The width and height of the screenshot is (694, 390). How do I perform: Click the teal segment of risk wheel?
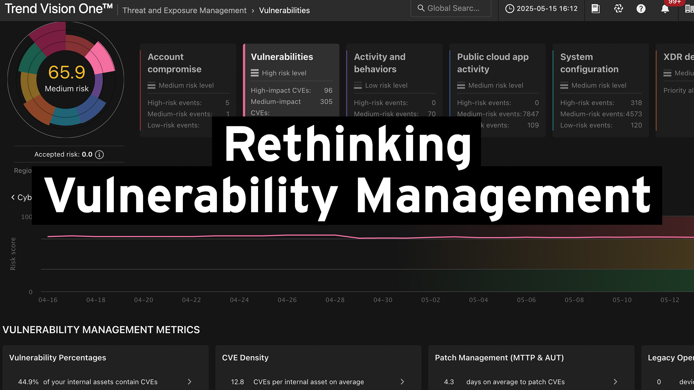coord(66,116)
